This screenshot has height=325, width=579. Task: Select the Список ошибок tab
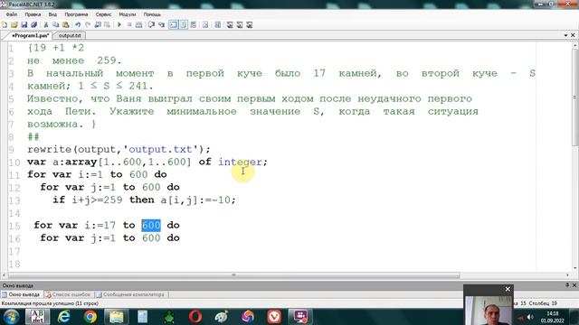[69, 294]
